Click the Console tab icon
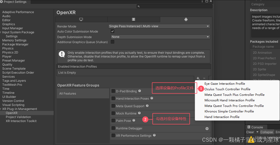 coord(249,127)
